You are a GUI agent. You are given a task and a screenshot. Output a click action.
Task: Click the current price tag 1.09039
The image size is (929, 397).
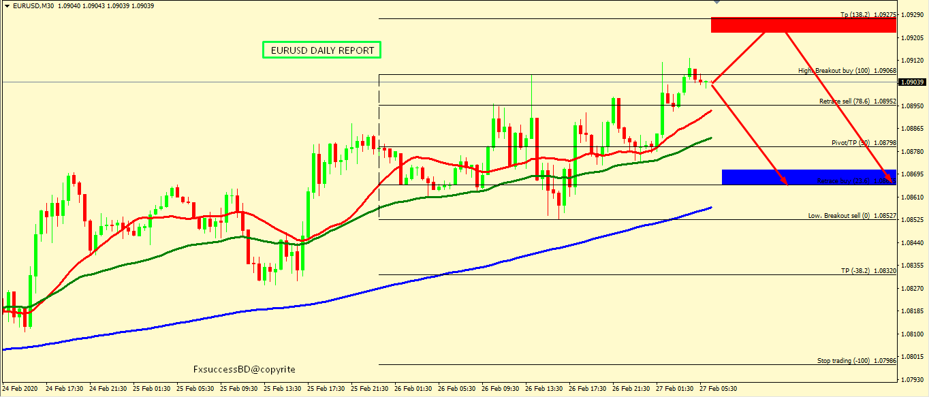pyautogui.click(x=913, y=82)
